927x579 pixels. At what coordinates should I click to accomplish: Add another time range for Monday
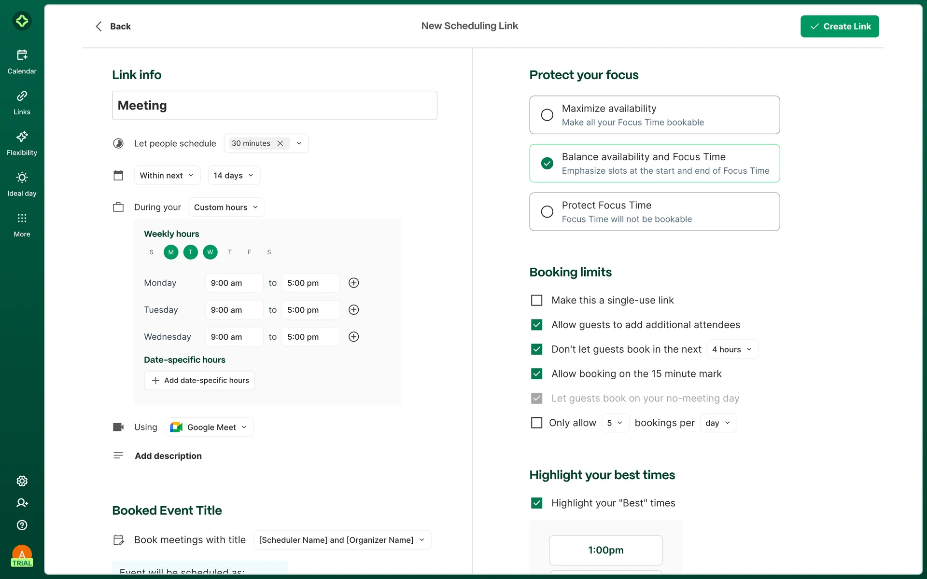pos(353,283)
